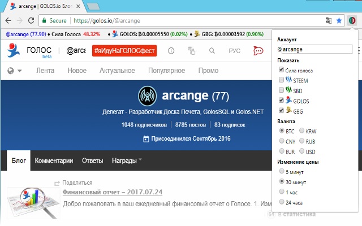The image size is (362, 226).
Task: Open РУС language selector
Action: click(x=234, y=51)
